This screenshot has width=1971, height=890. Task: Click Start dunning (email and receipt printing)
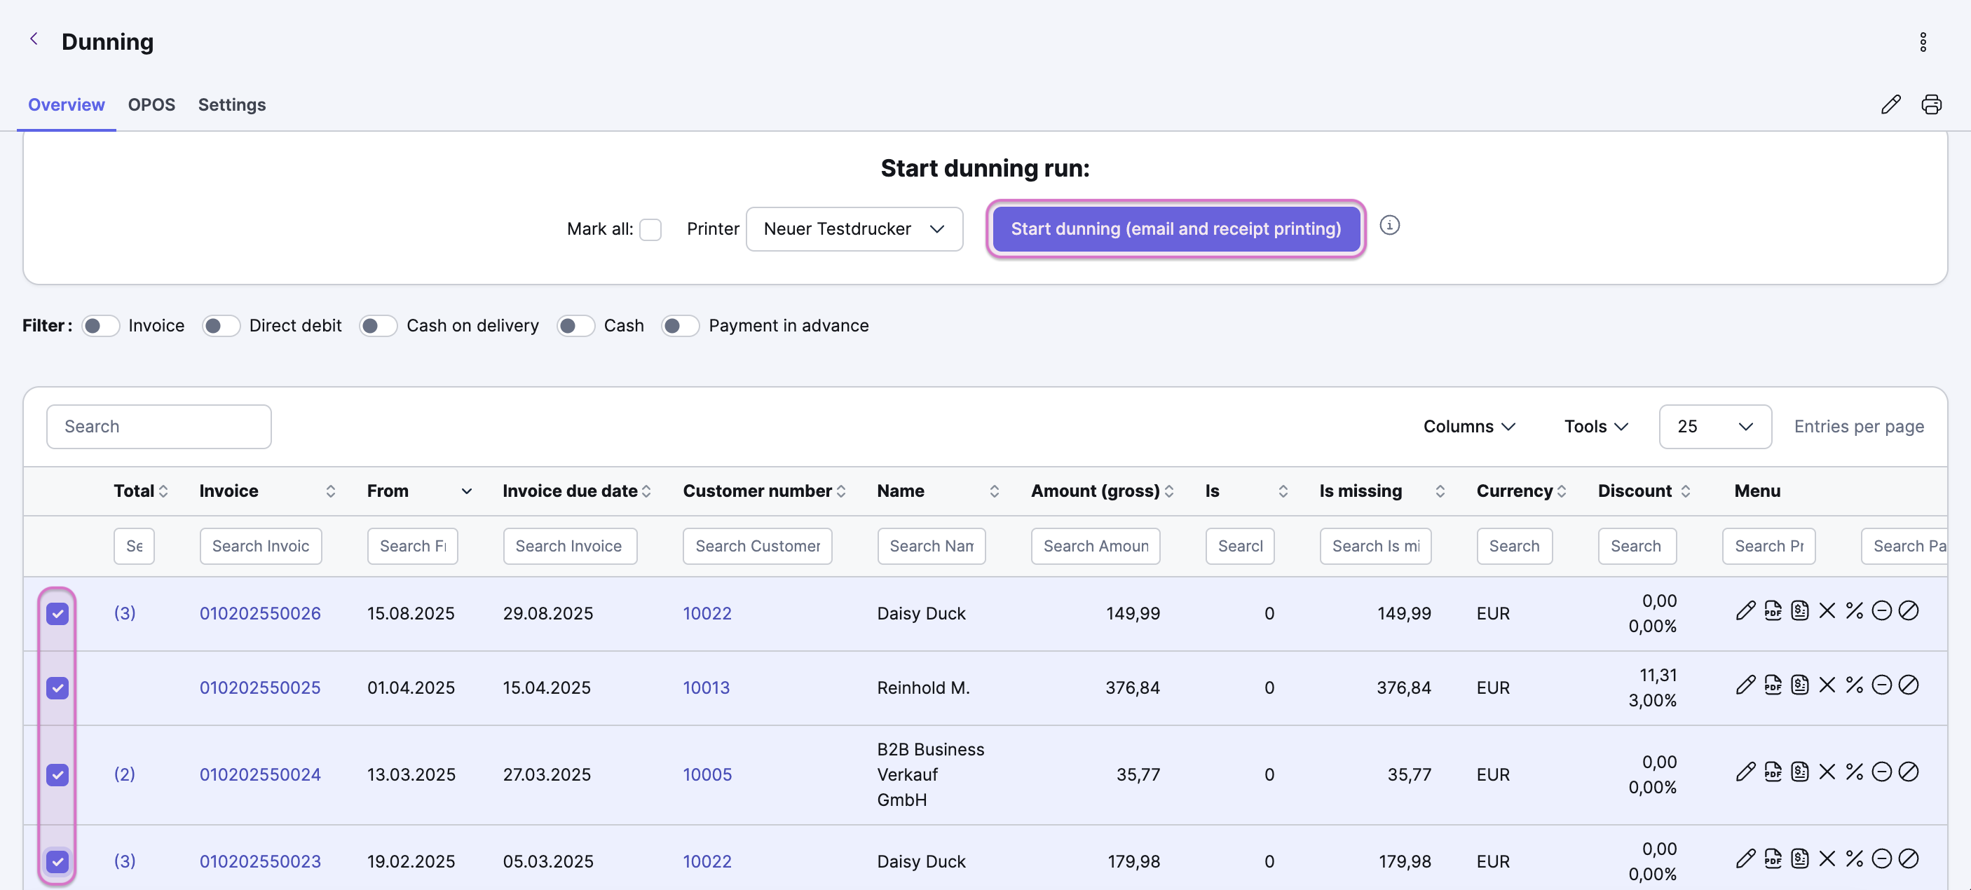point(1175,229)
